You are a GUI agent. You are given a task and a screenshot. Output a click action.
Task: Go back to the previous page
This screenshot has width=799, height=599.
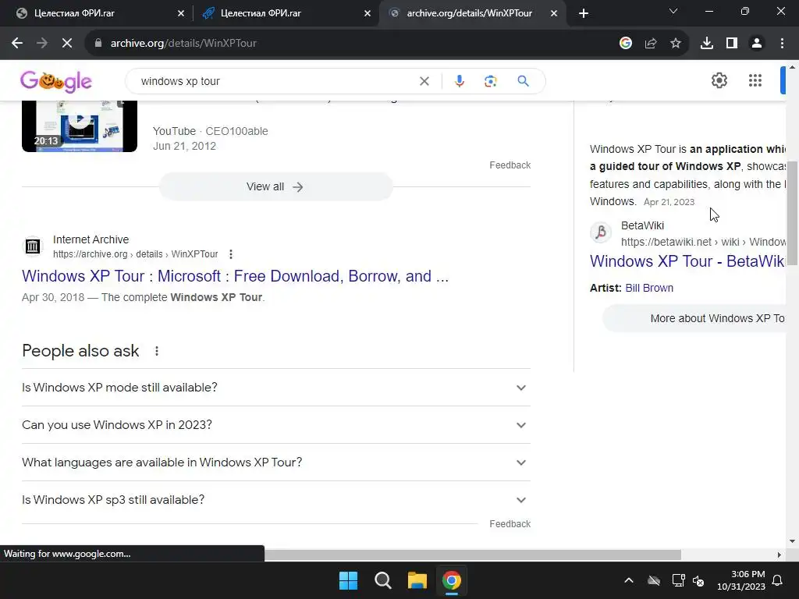(17, 44)
